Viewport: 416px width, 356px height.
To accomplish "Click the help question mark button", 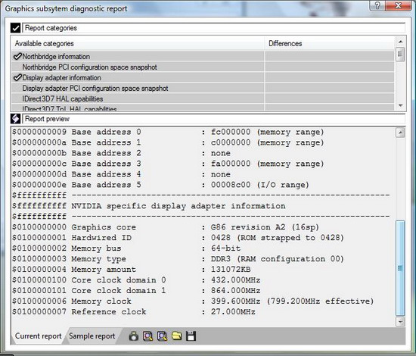I will 377,5.
